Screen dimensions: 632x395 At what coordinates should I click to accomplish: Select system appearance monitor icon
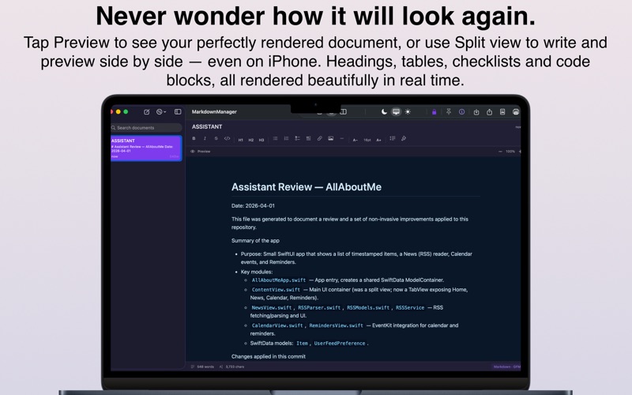click(397, 112)
